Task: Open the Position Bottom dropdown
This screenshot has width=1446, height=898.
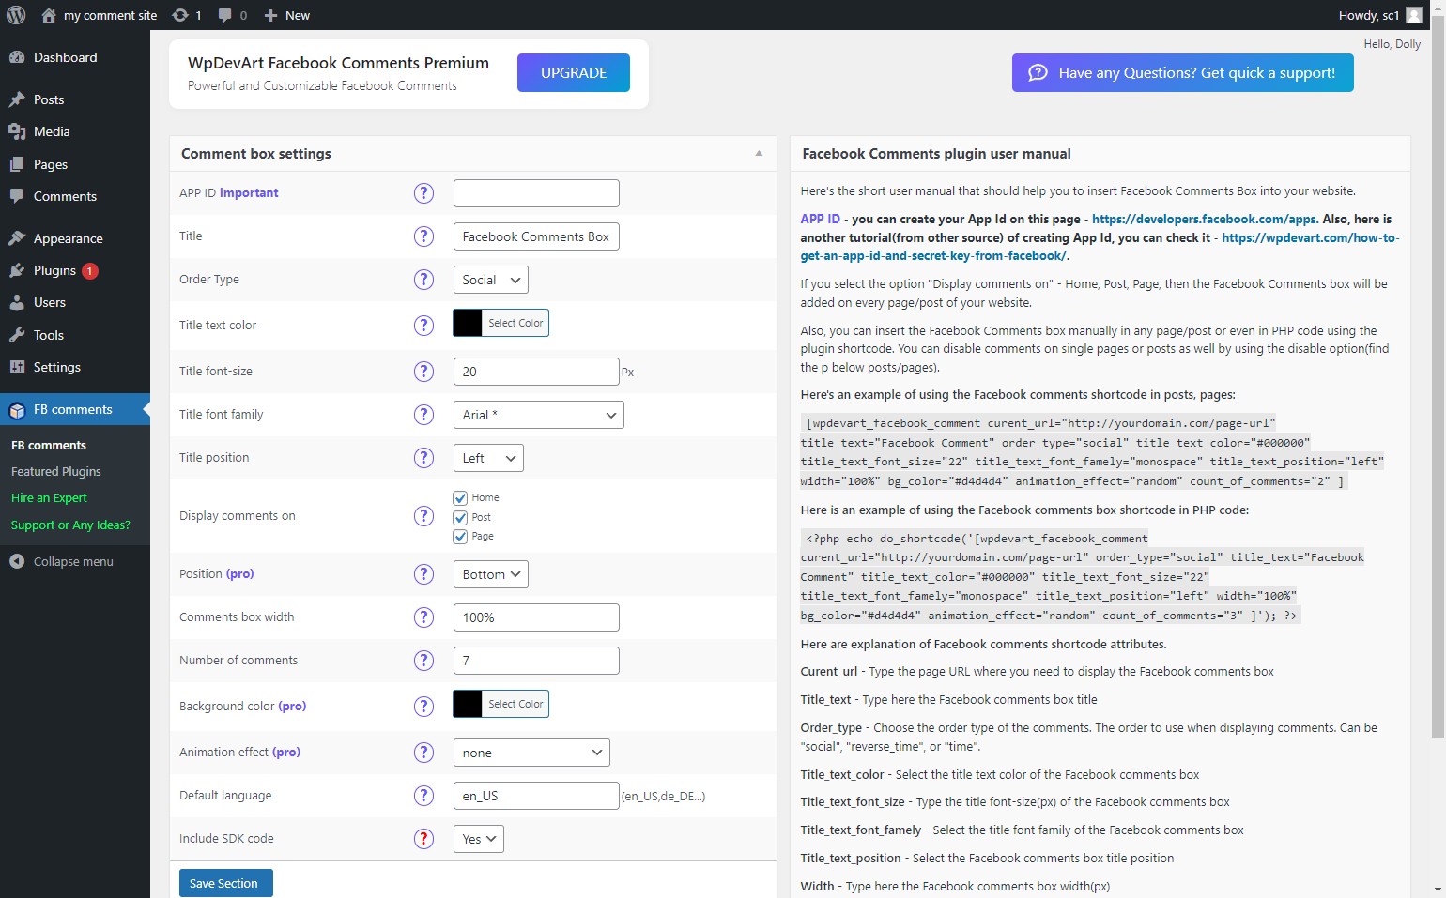Action: click(x=491, y=574)
